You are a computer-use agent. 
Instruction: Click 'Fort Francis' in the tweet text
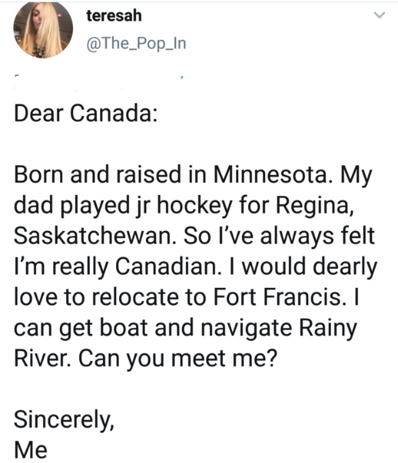(x=279, y=297)
